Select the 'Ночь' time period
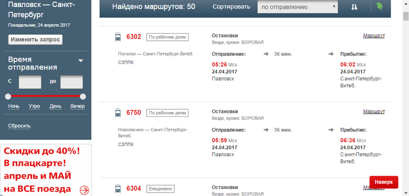The image size is (409, 196). (14, 106)
